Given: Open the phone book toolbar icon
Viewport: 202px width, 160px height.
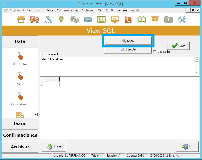Looking at the screenshot, I should (128, 20).
